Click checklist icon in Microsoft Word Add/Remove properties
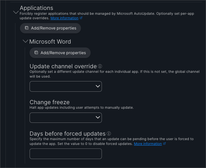Viewport: 206px width, 168px height. [36, 53]
